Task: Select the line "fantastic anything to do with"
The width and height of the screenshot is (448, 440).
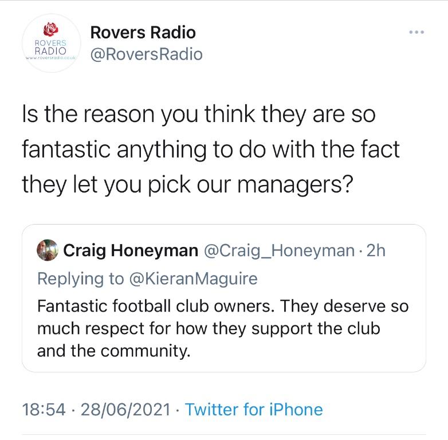Action: (x=211, y=150)
